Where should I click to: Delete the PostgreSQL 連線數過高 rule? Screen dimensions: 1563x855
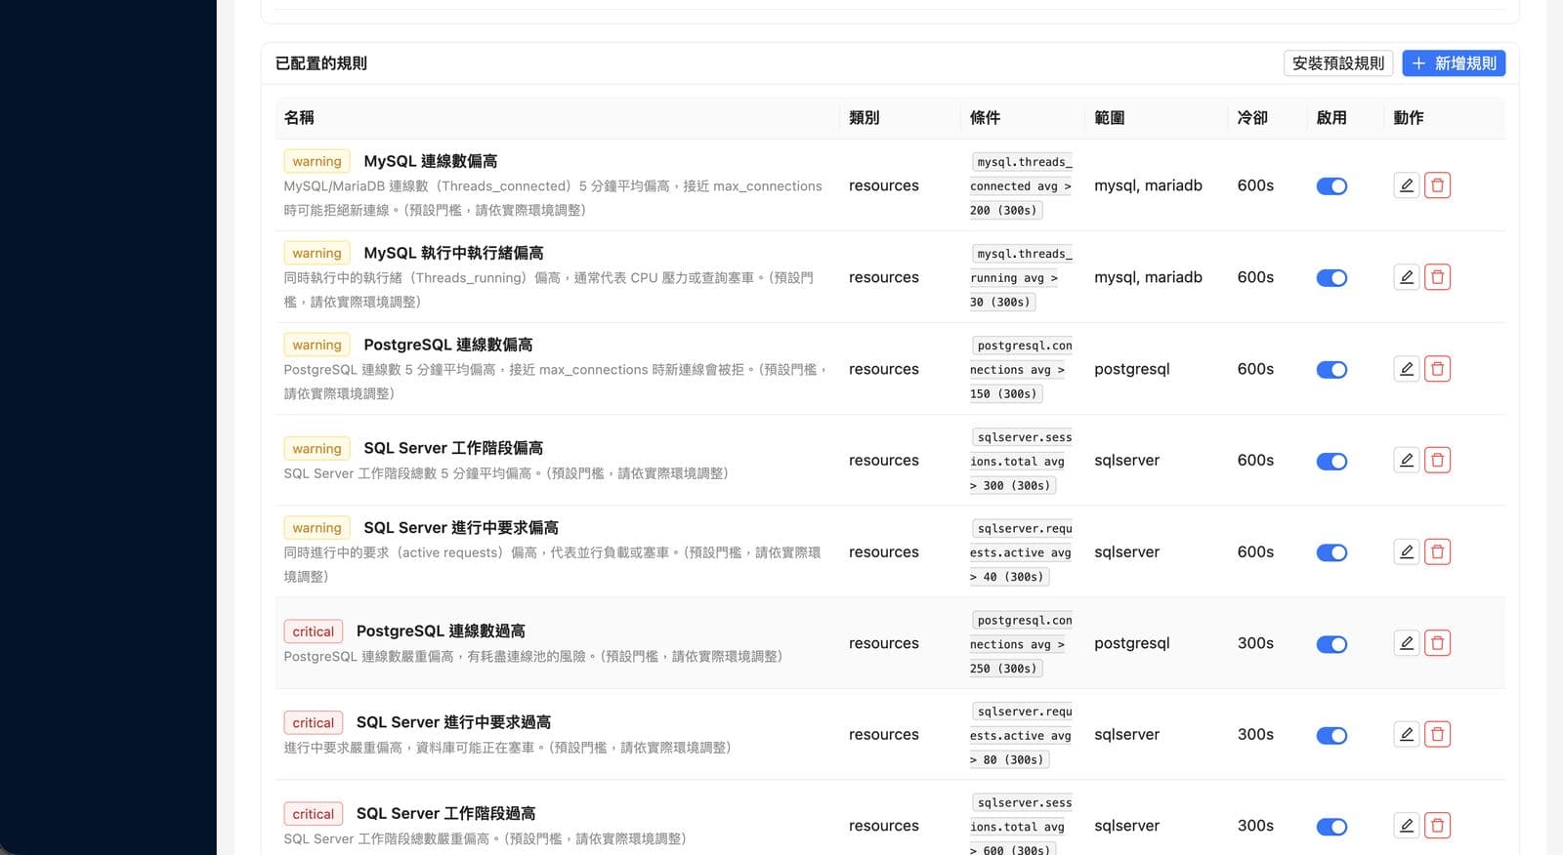[x=1437, y=643]
